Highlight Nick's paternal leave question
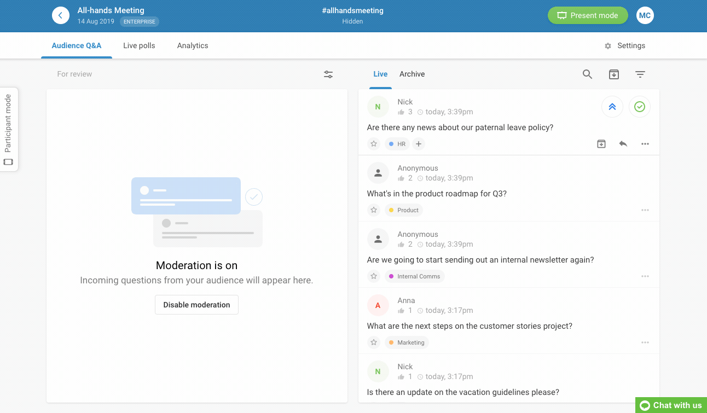 click(x=612, y=107)
